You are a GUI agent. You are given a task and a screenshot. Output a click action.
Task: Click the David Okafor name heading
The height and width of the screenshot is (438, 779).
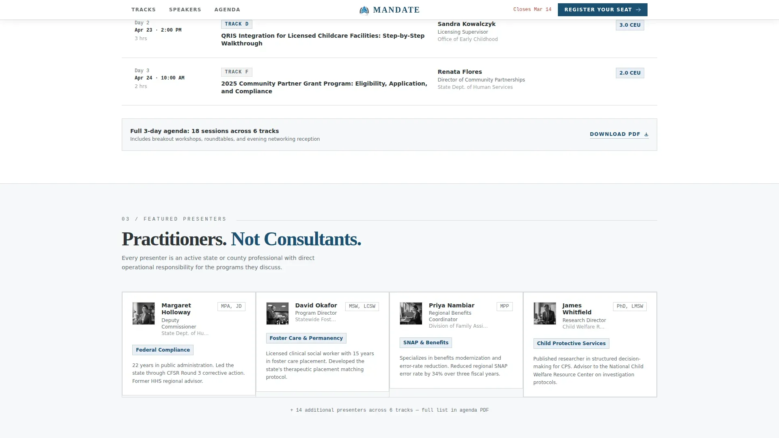coord(316,305)
